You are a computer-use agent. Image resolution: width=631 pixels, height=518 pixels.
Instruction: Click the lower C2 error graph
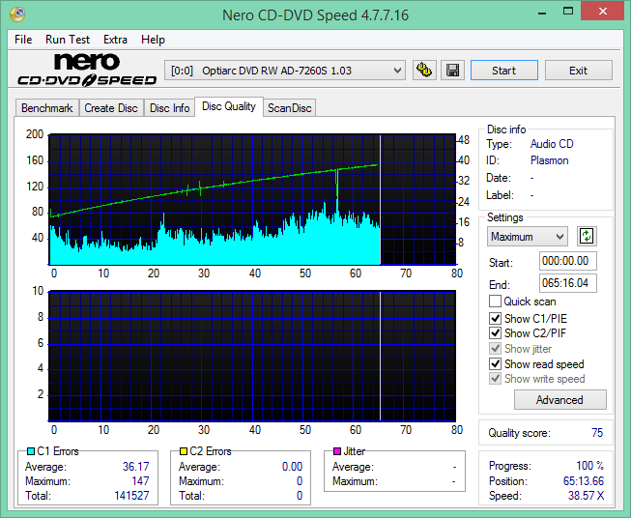click(x=252, y=356)
